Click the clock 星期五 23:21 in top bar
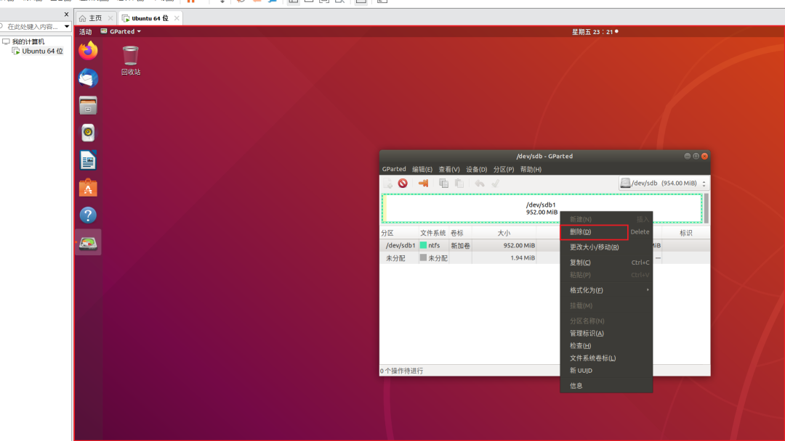 (595, 31)
